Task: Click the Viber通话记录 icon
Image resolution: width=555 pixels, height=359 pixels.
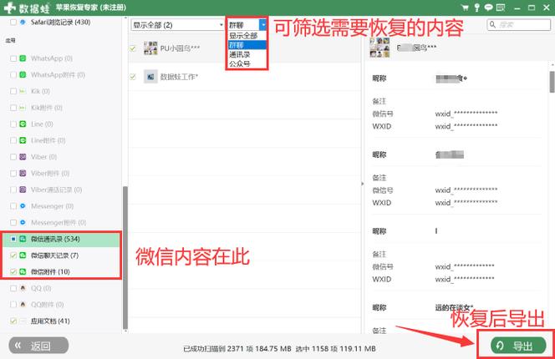Action: click(23, 190)
